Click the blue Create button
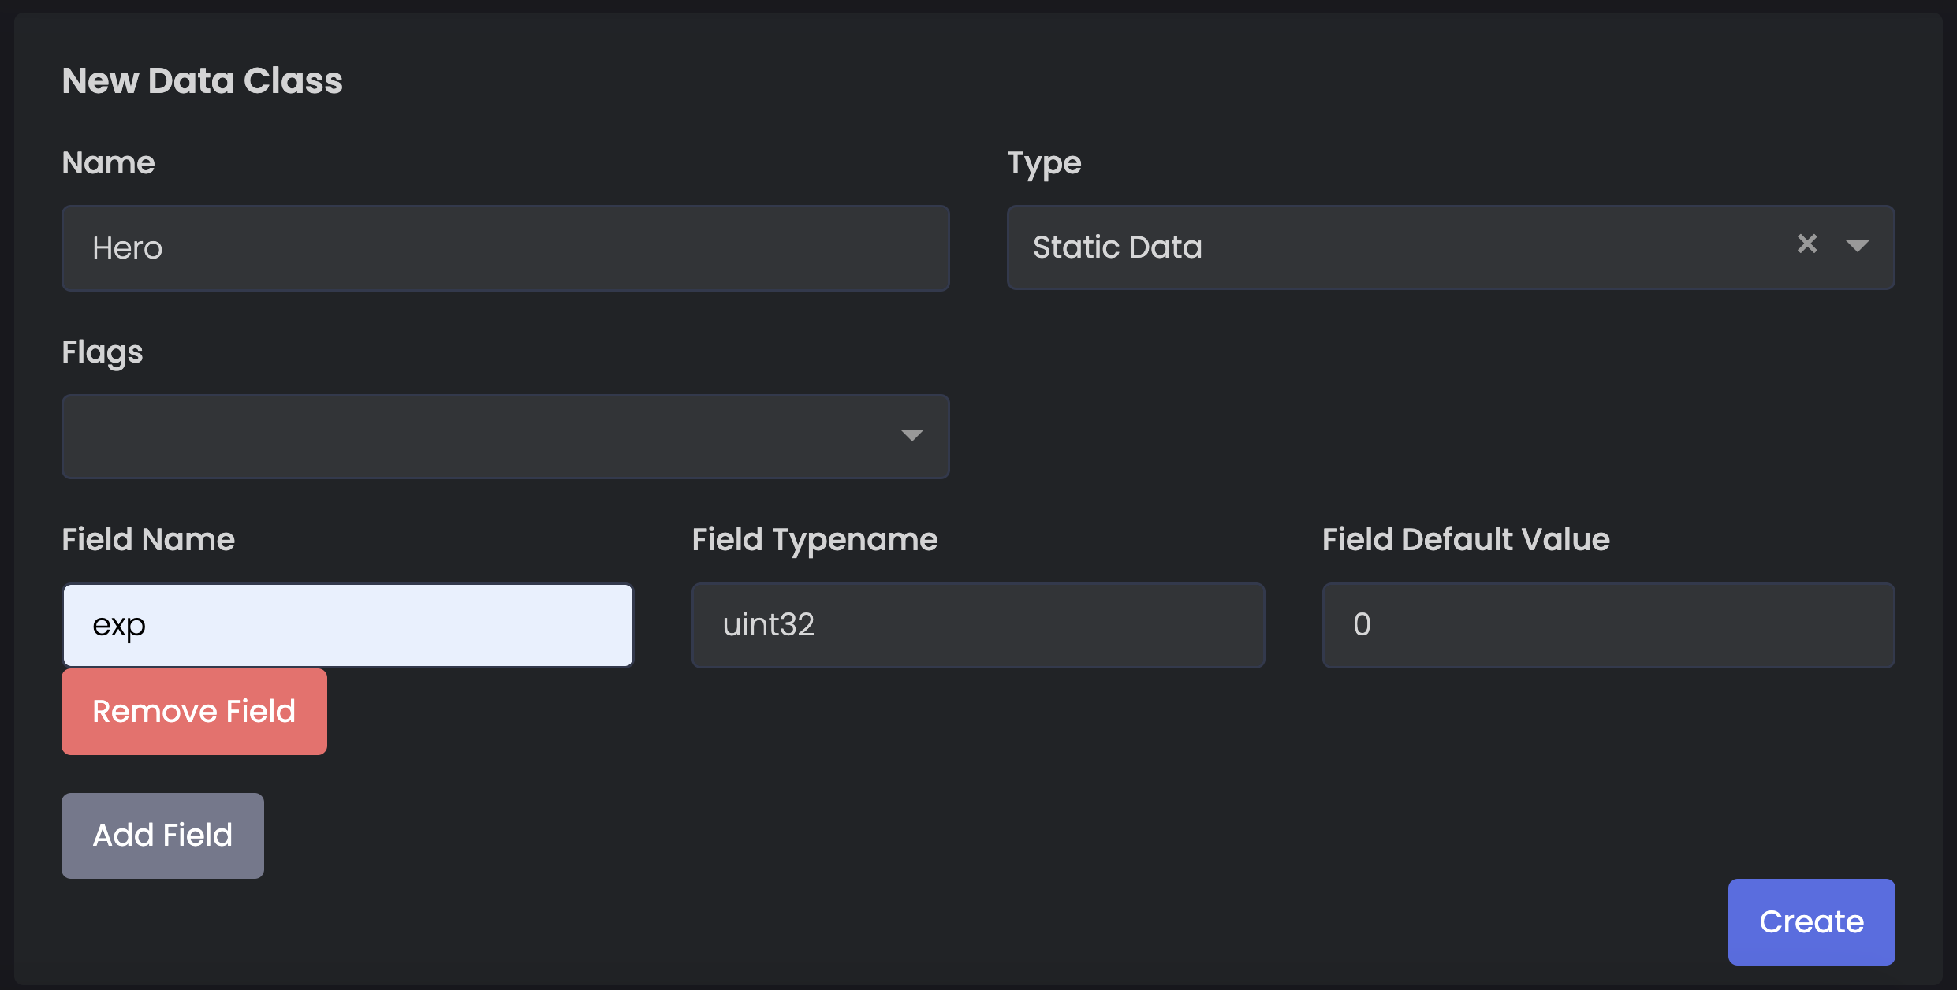Screen dimensions: 1957x990 click(1811, 922)
